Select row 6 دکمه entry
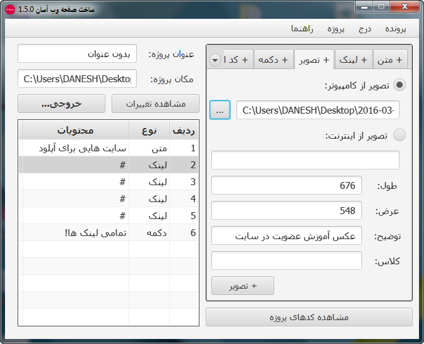 coord(109,232)
